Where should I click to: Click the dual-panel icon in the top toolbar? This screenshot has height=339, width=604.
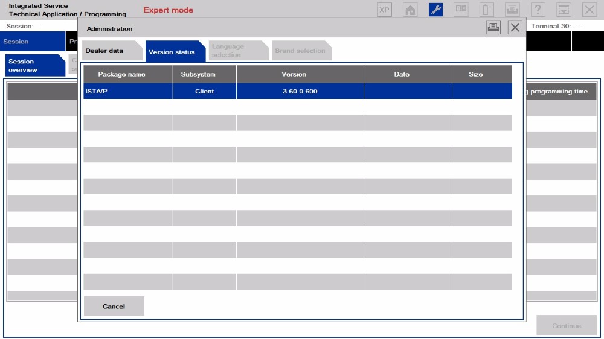click(461, 10)
